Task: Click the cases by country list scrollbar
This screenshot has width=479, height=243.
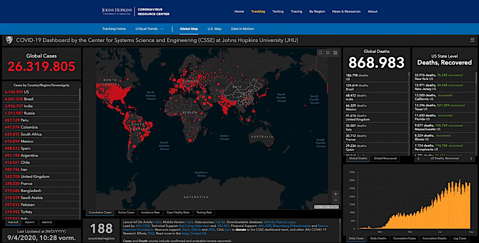Action: tap(80, 95)
